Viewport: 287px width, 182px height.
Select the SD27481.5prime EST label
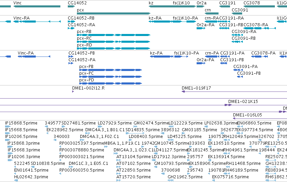point(79,123)
